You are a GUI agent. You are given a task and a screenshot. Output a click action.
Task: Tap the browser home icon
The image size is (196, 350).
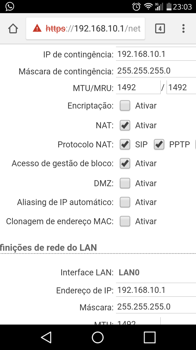point(13,29)
